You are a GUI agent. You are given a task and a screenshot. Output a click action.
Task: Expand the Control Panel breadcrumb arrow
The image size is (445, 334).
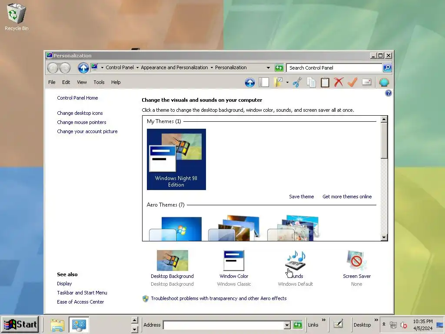102,67
